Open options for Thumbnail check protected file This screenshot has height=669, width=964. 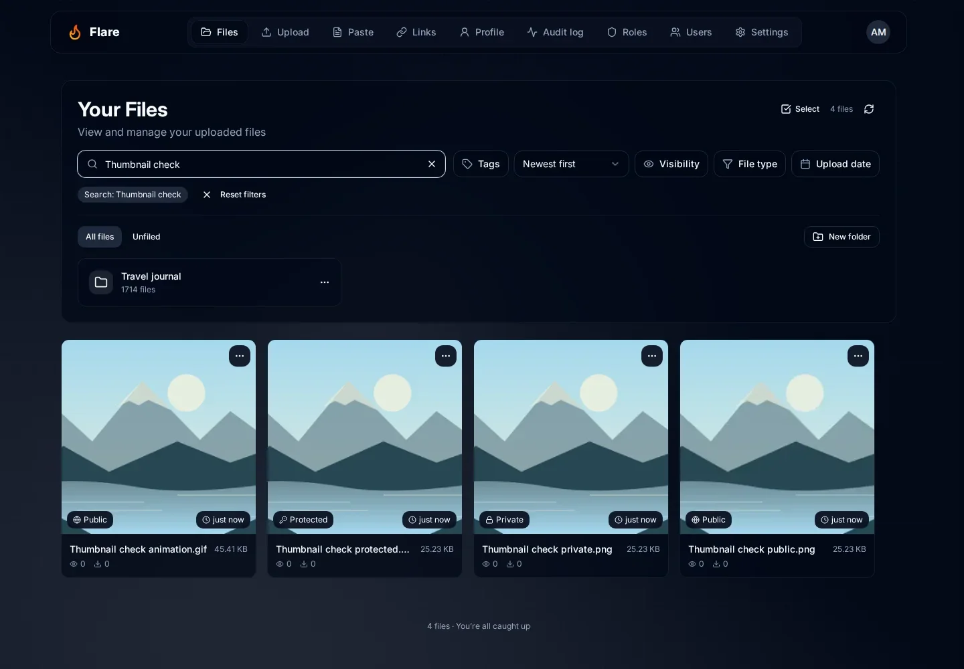[446, 356]
